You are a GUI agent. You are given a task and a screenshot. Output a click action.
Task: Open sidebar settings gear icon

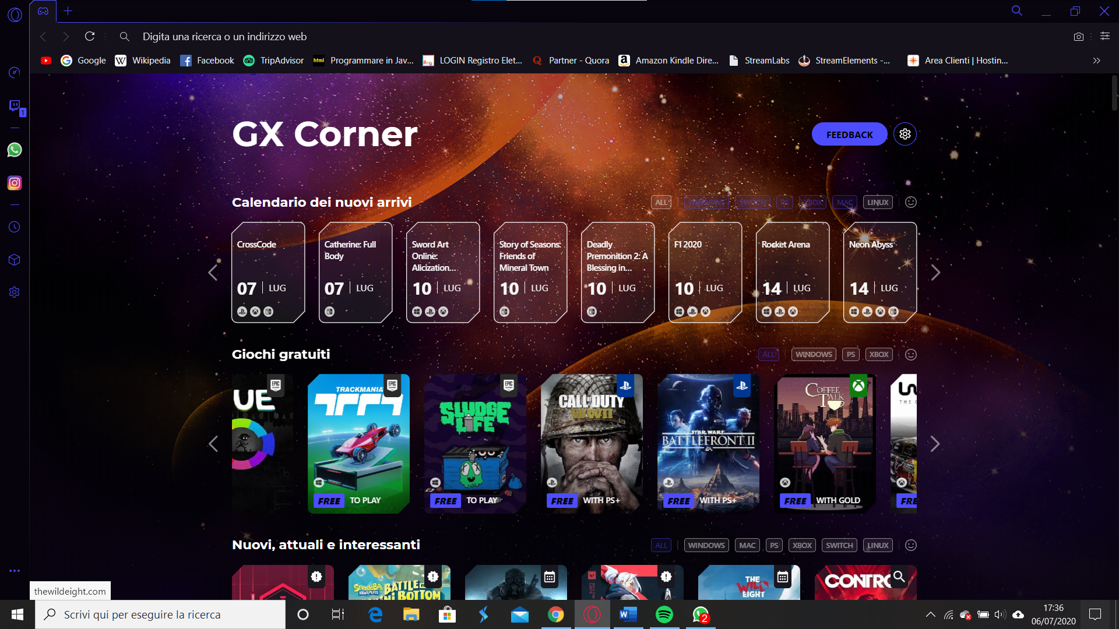pos(15,292)
